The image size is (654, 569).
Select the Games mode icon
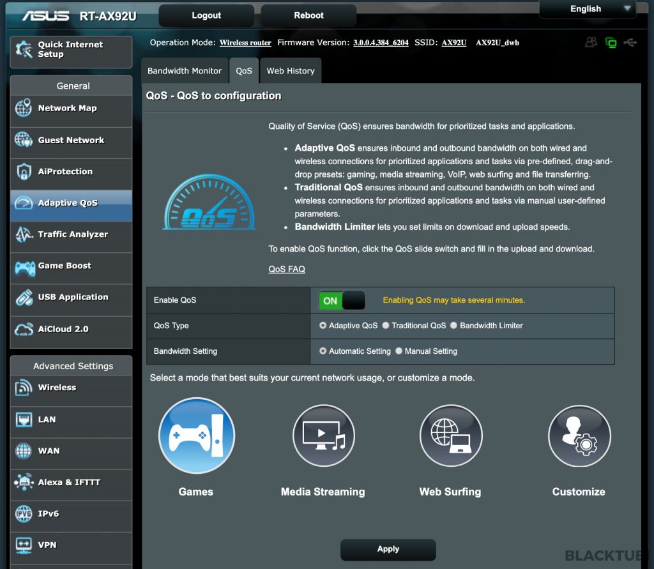point(197,436)
